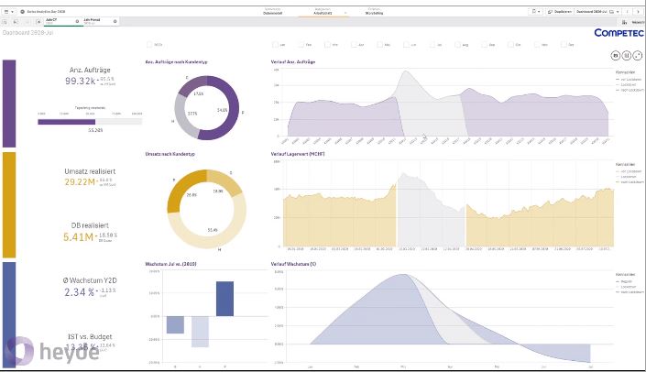This screenshot has width=646, height=372.
Task: Check the Jan month checkbox
Action: pos(276,45)
